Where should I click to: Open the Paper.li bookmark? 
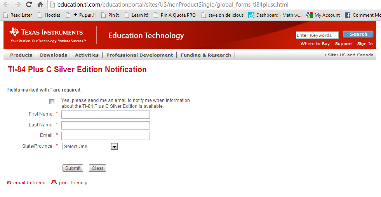[x=81, y=15]
